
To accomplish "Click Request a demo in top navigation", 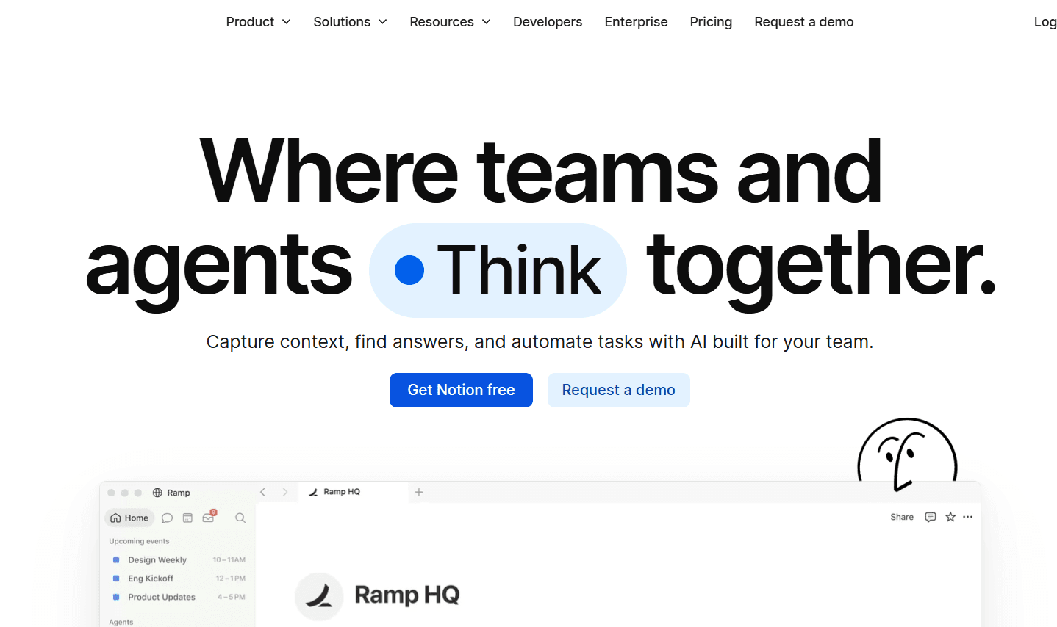I will click(x=804, y=22).
